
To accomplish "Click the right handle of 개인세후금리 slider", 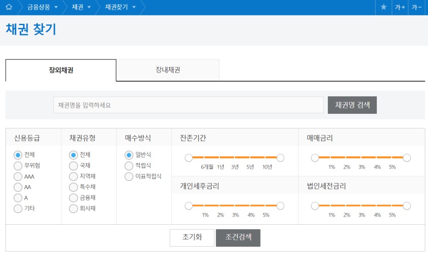I will (x=280, y=206).
